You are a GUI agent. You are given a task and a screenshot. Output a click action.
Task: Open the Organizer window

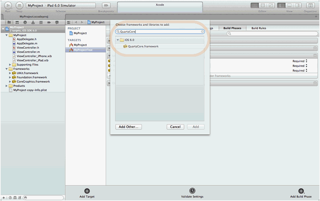point(310,6)
